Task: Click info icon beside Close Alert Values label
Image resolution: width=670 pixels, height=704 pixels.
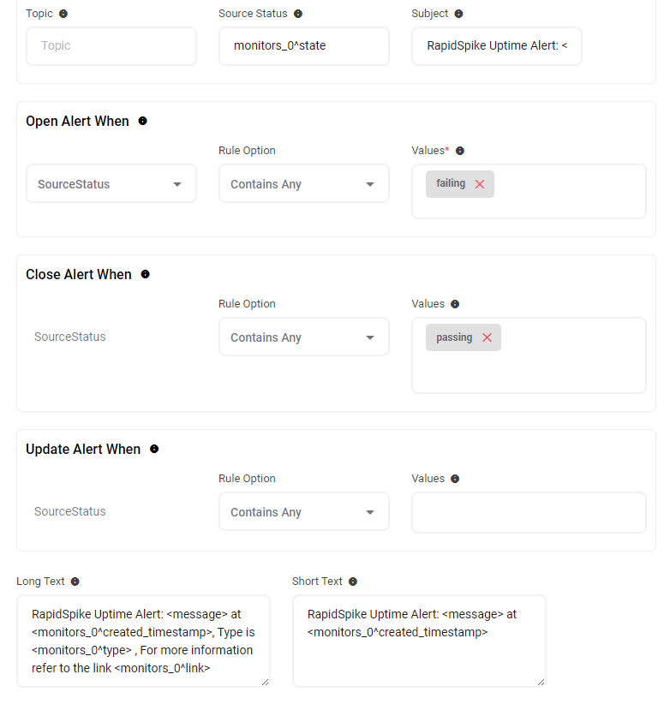Action: pyautogui.click(x=454, y=303)
